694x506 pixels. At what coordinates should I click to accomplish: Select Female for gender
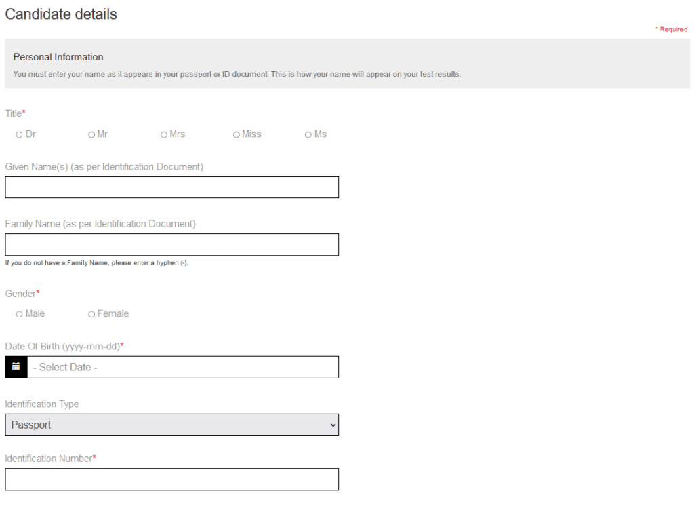click(x=91, y=314)
